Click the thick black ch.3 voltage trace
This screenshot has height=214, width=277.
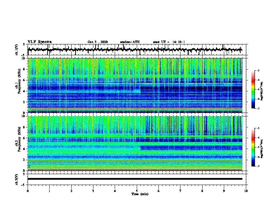tap(135, 179)
